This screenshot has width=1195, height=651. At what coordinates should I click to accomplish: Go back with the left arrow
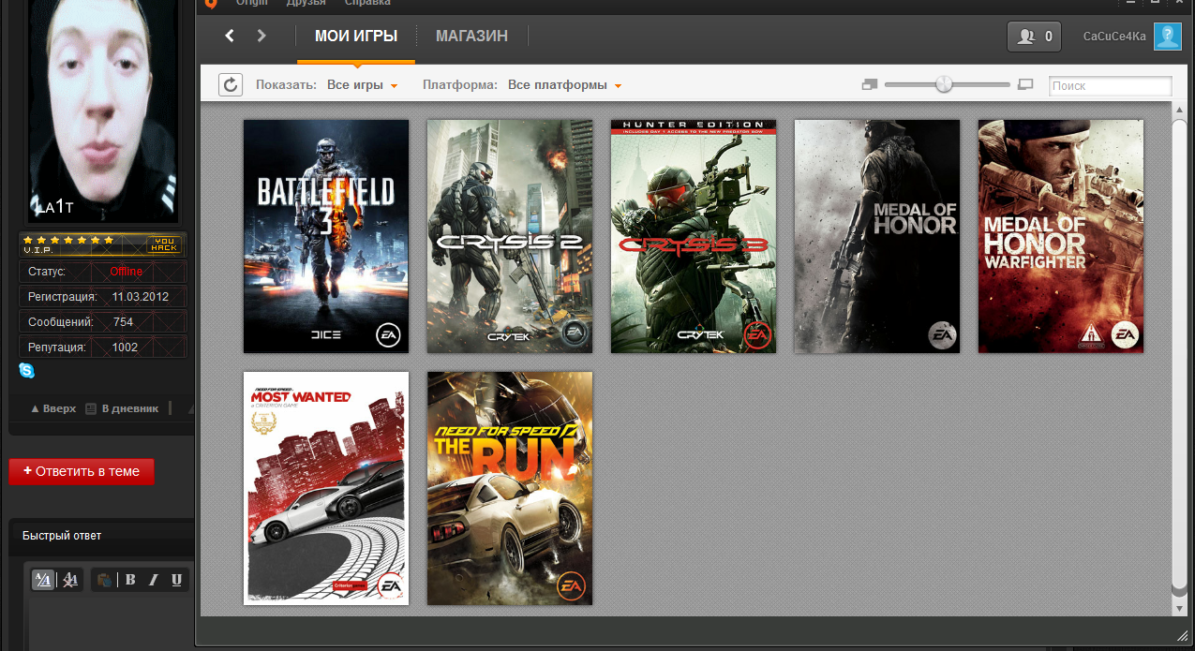coord(230,37)
